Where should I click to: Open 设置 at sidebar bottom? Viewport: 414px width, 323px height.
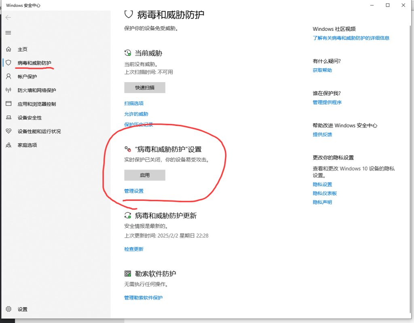tap(23, 309)
